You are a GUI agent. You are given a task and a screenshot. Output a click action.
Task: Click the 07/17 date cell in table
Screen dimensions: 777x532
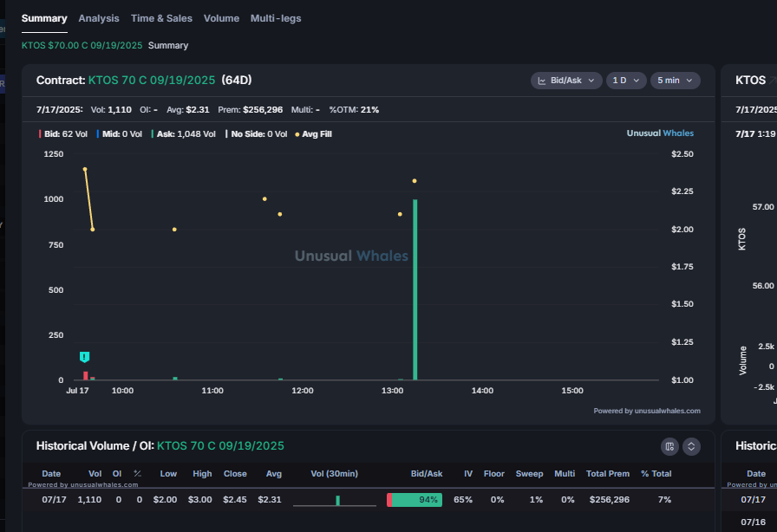pyautogui.click(x=54, y=499)
